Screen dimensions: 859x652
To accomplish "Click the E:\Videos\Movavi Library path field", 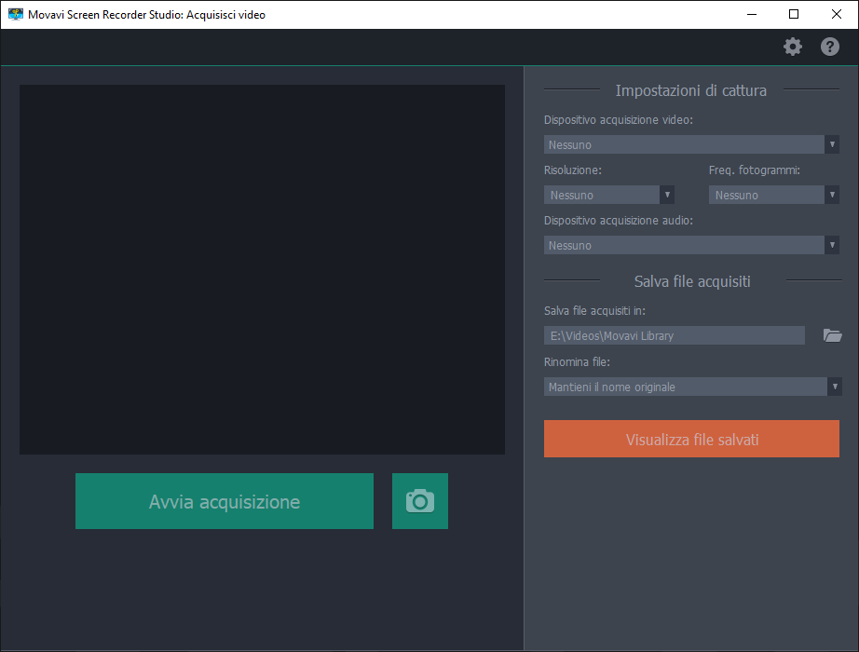I will [674, 335].
